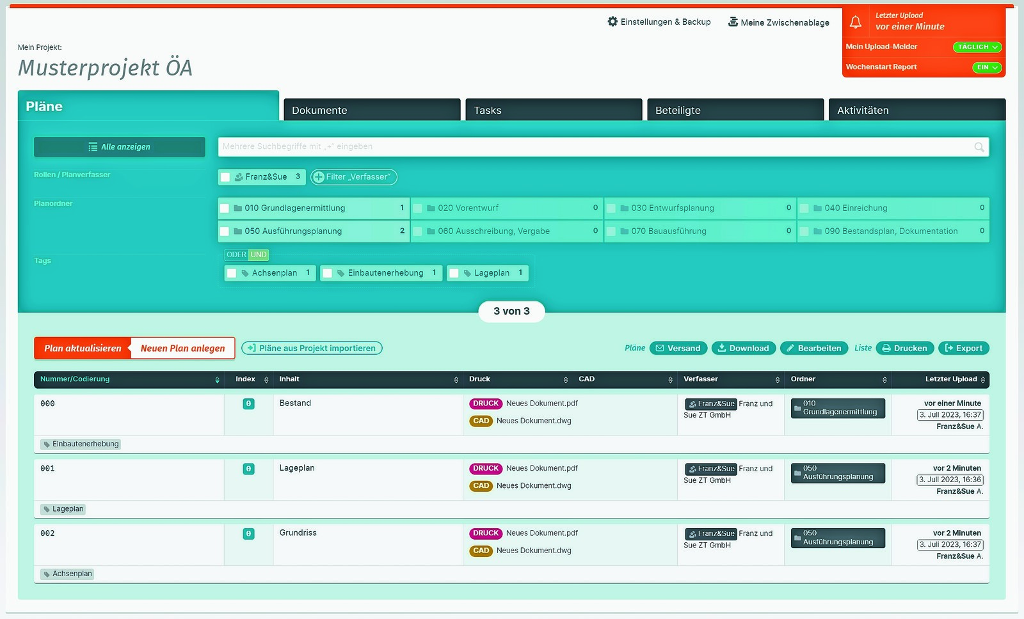1024x619 pixels.
Task: Click the Drucken button
Action: click(905, 349)
